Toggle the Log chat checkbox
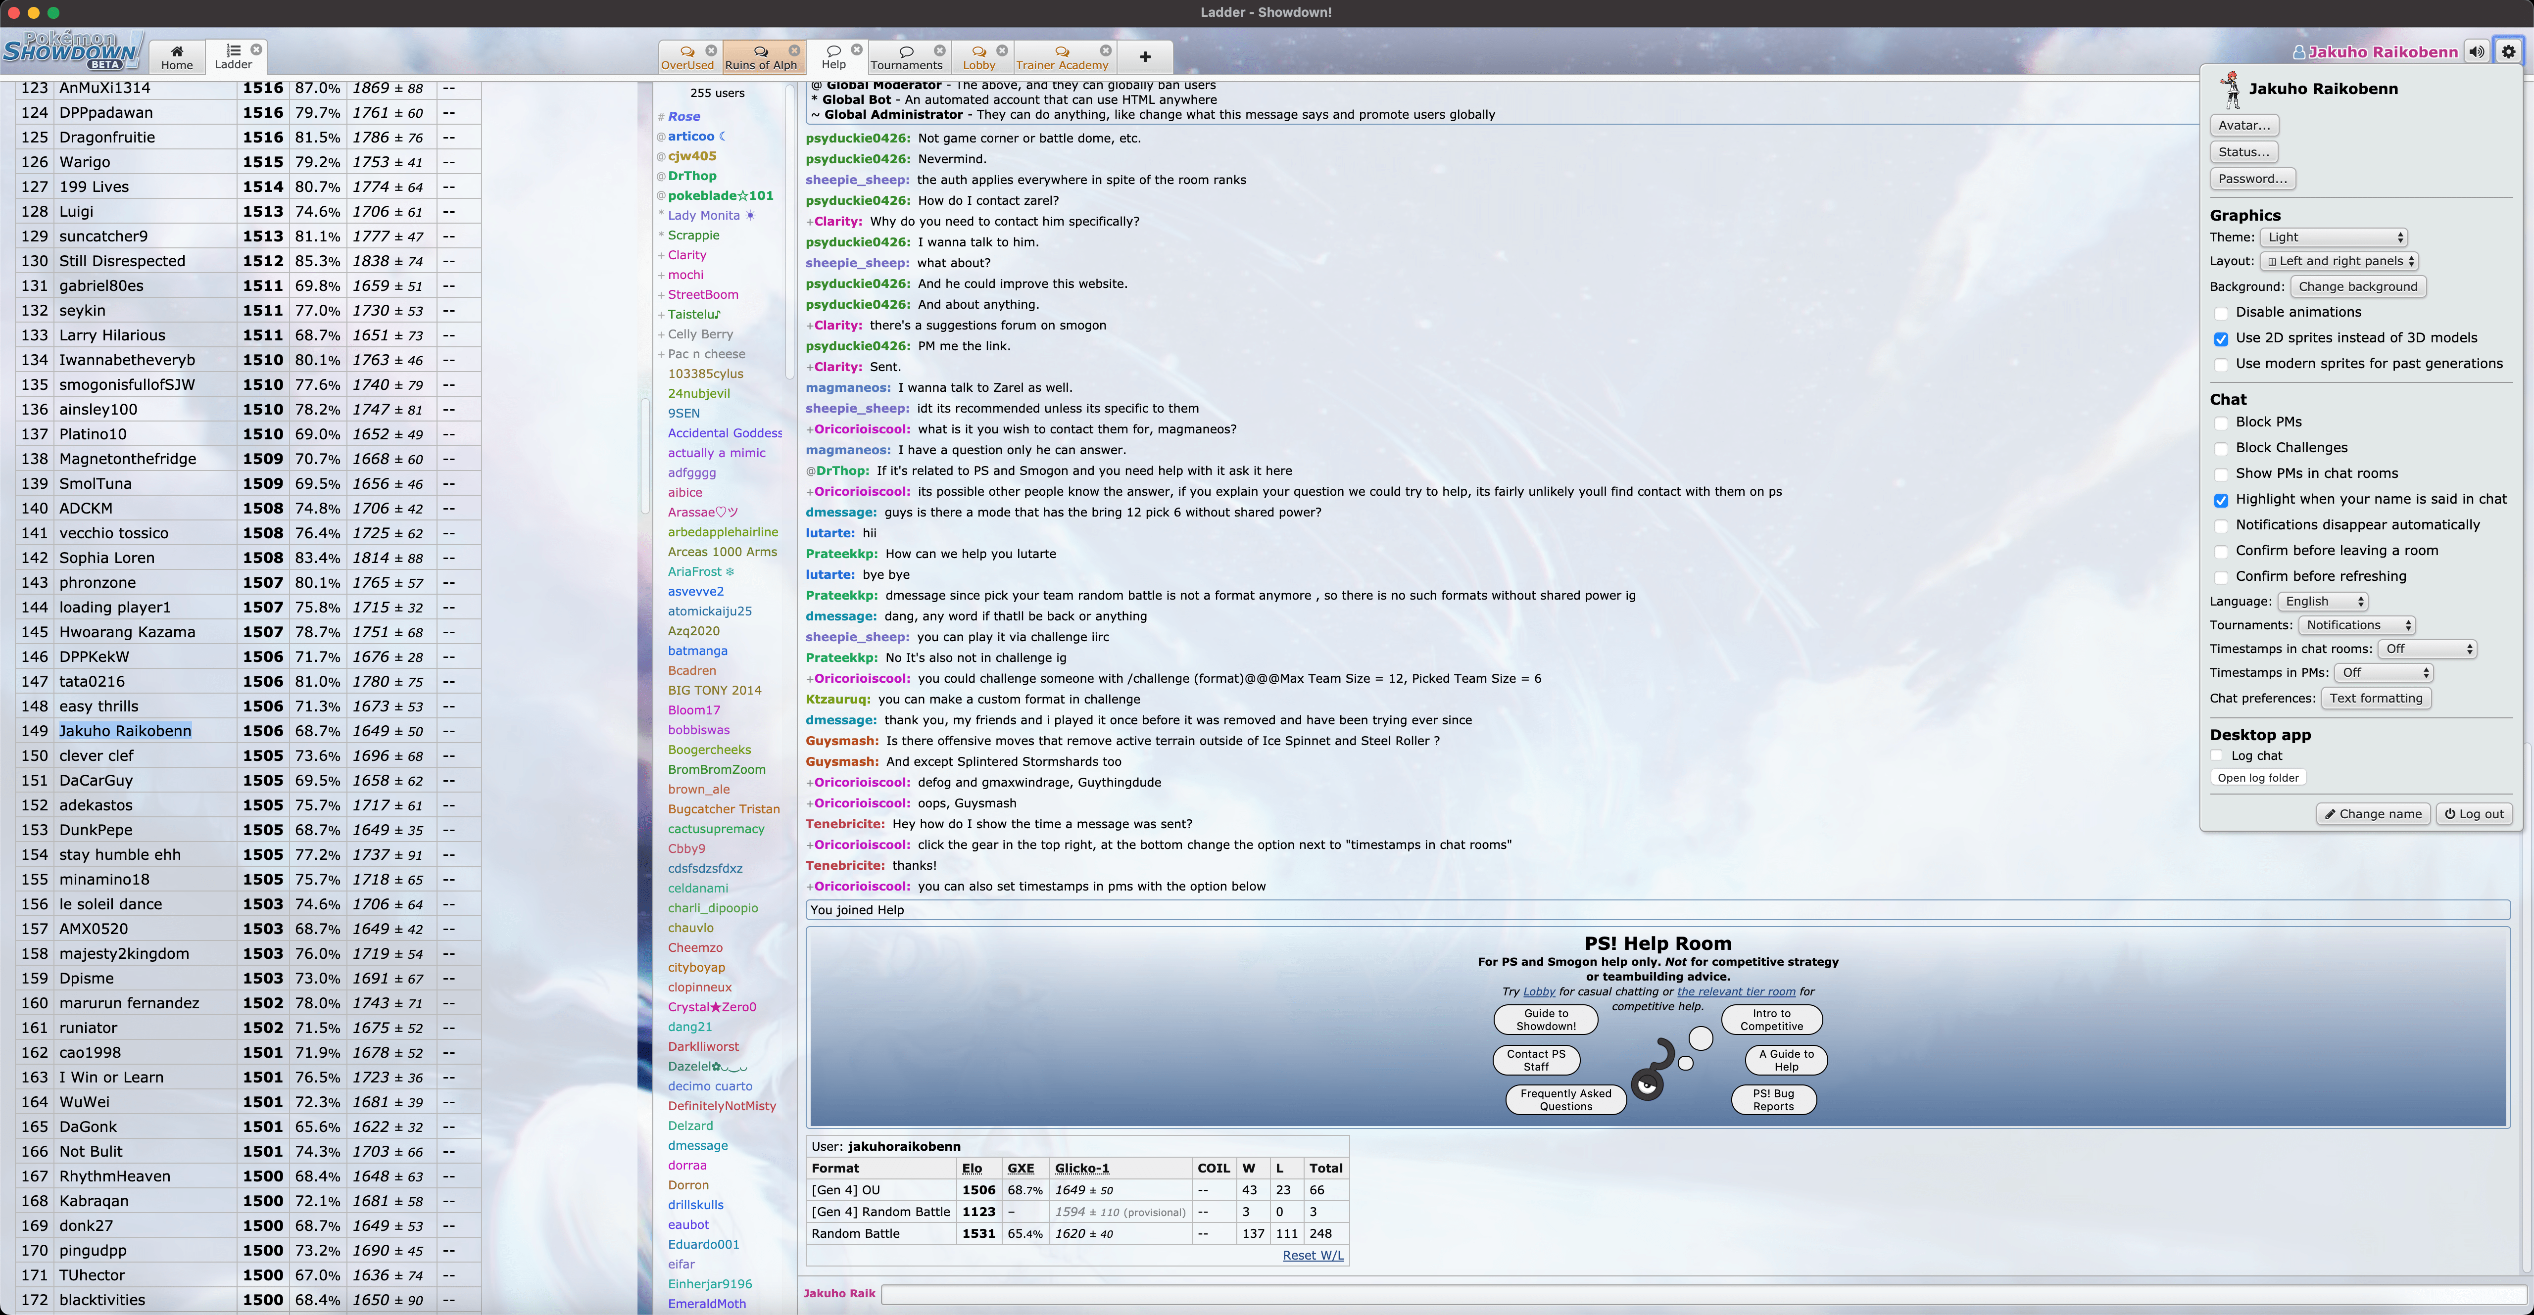This screenshot has width=2534, height=1315. tap(2216, 755)
